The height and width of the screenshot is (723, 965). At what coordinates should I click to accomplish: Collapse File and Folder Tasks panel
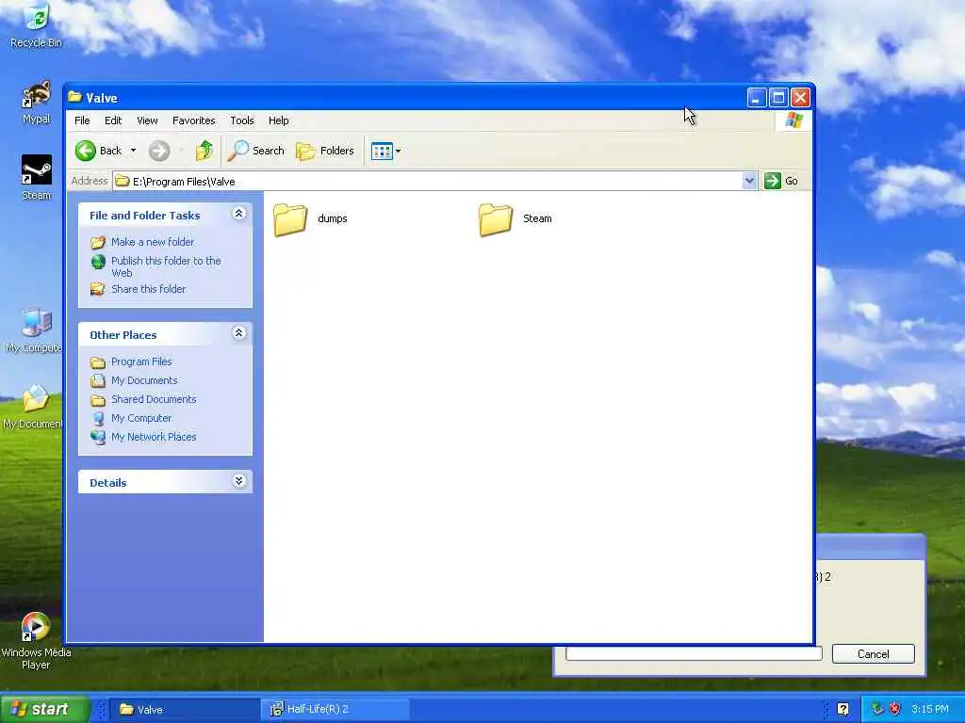tap(238, 214)
